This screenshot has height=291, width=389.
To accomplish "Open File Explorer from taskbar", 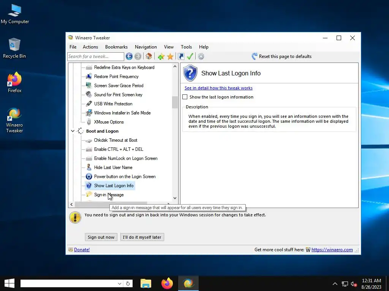I will click(145, 283).
